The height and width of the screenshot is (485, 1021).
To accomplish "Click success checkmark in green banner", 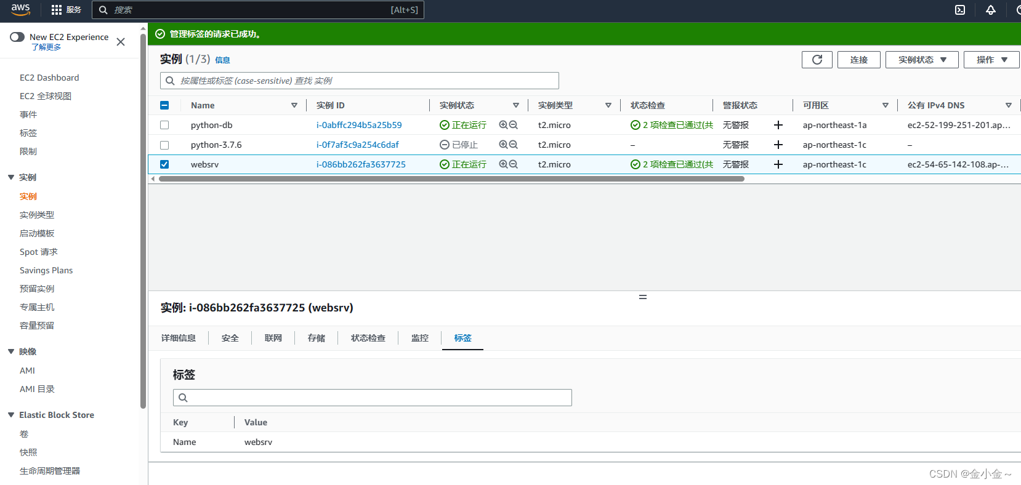I will (160, 34).
